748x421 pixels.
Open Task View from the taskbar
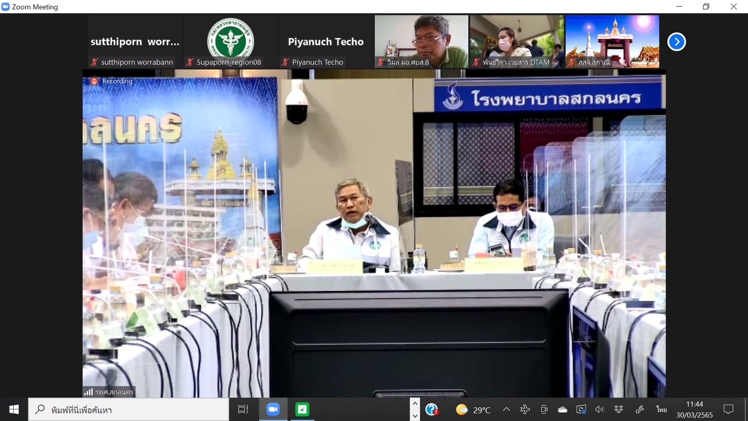coord(243,410)
